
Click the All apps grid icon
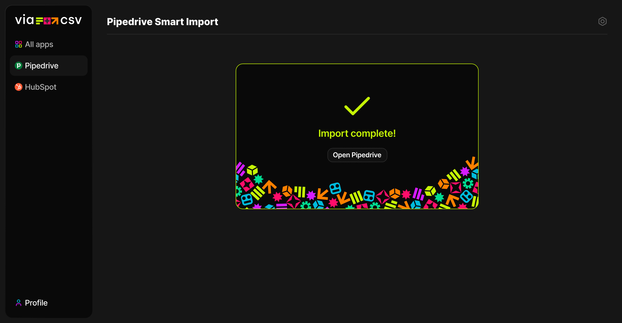click(x=19, y=44)
